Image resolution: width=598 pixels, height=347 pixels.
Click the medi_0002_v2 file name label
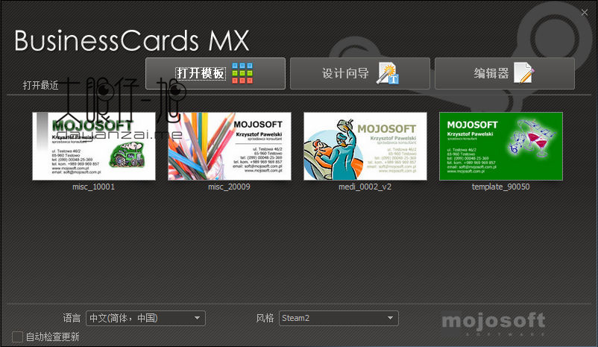(x=365, y=187)
